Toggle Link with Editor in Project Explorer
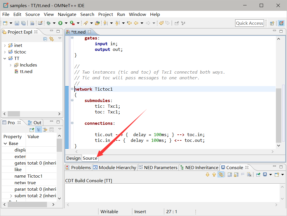 pyautogui.click(x=52, y=39)
